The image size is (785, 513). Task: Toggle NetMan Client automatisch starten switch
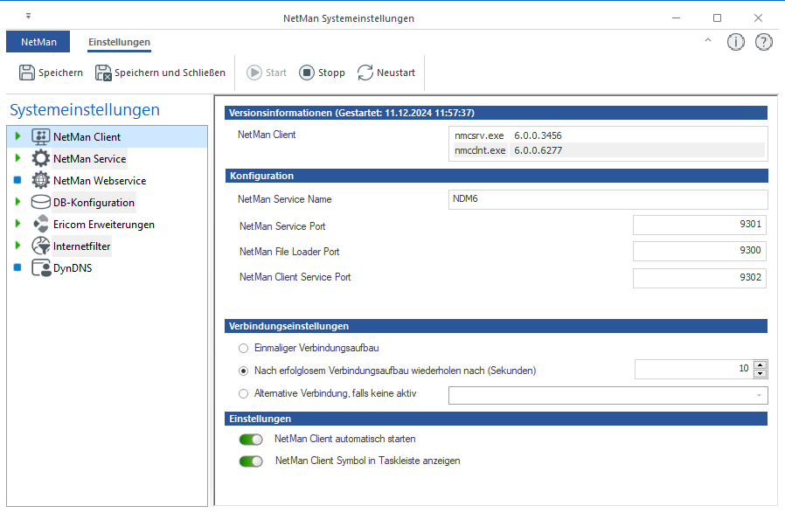(251, 440)
